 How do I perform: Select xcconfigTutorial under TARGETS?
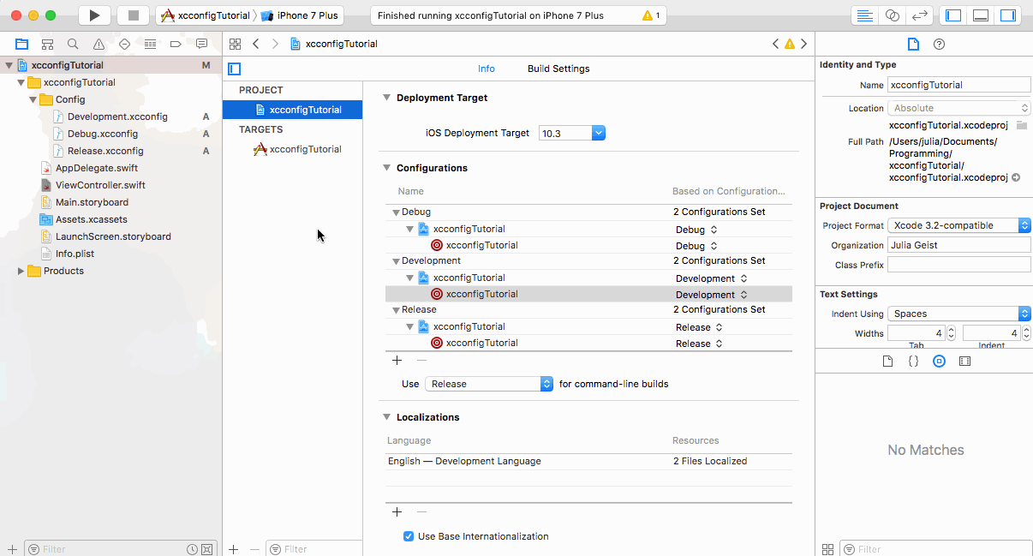click(x=305, y=149)
